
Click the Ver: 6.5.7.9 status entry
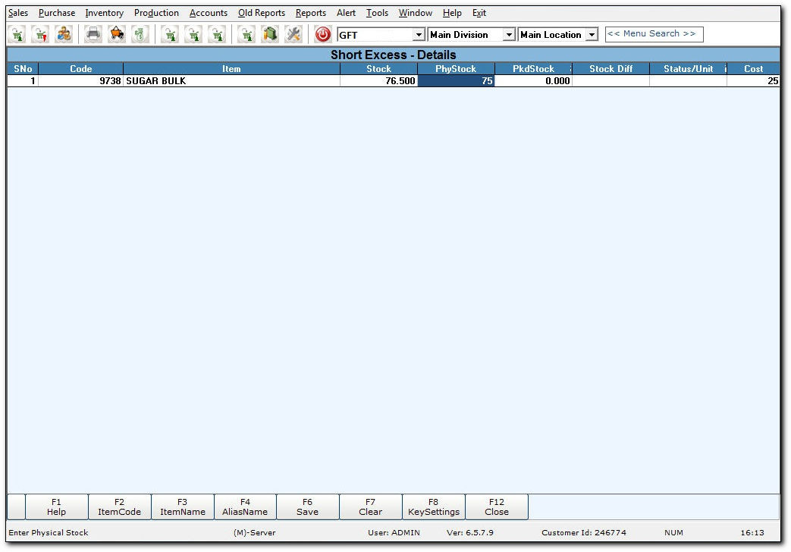pyautogui.click(x=469, y=532)
